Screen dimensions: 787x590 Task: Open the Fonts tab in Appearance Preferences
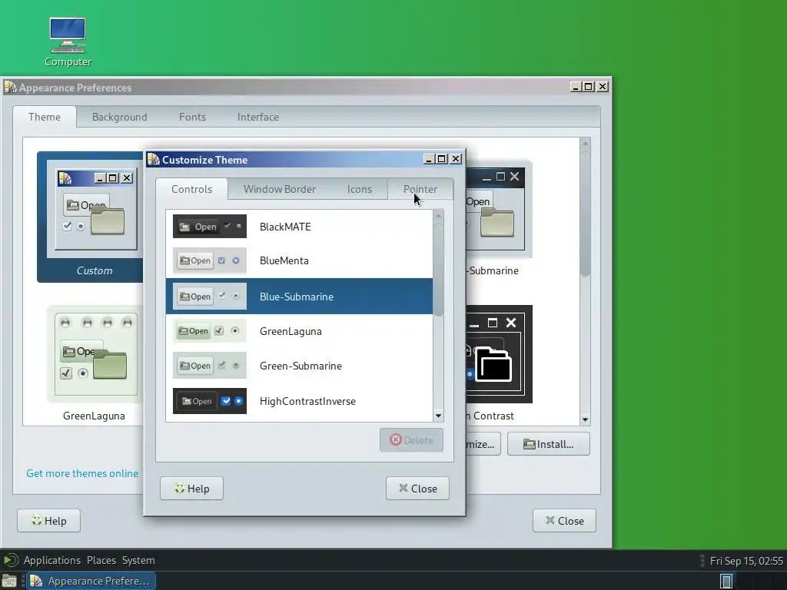192,117
